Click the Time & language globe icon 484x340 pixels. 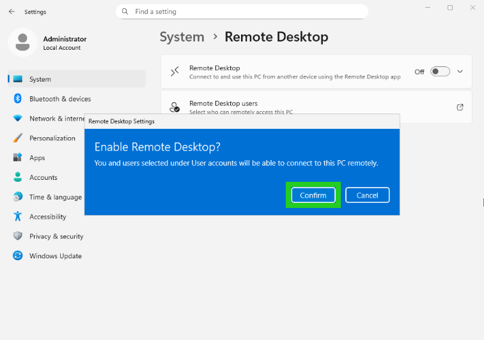pos(18,197)
